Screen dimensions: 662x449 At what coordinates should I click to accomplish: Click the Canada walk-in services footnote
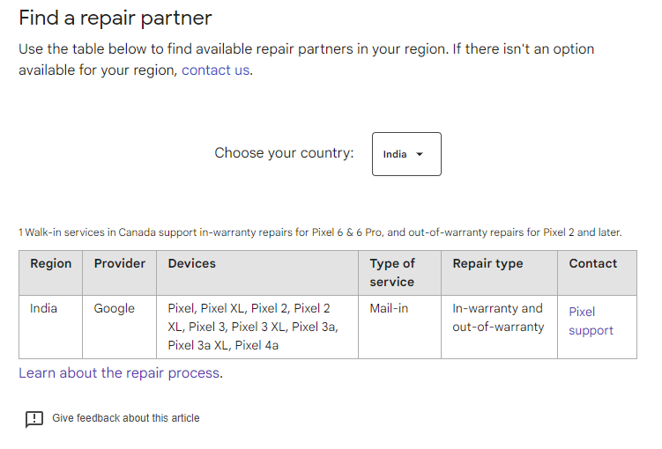pyautogui.click(x=320, y=232)
